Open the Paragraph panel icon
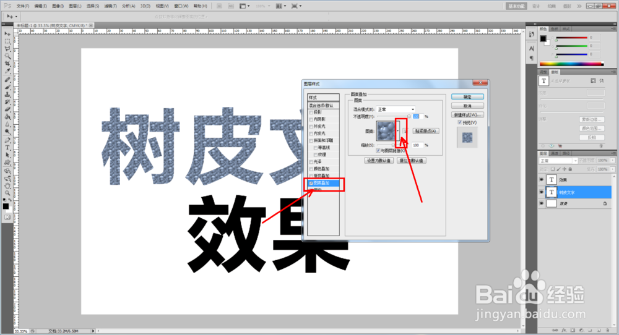 point(531,58)
